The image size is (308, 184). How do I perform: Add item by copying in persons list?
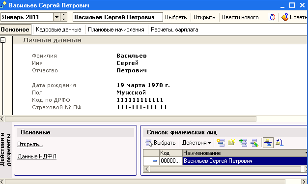pos(243,143)
